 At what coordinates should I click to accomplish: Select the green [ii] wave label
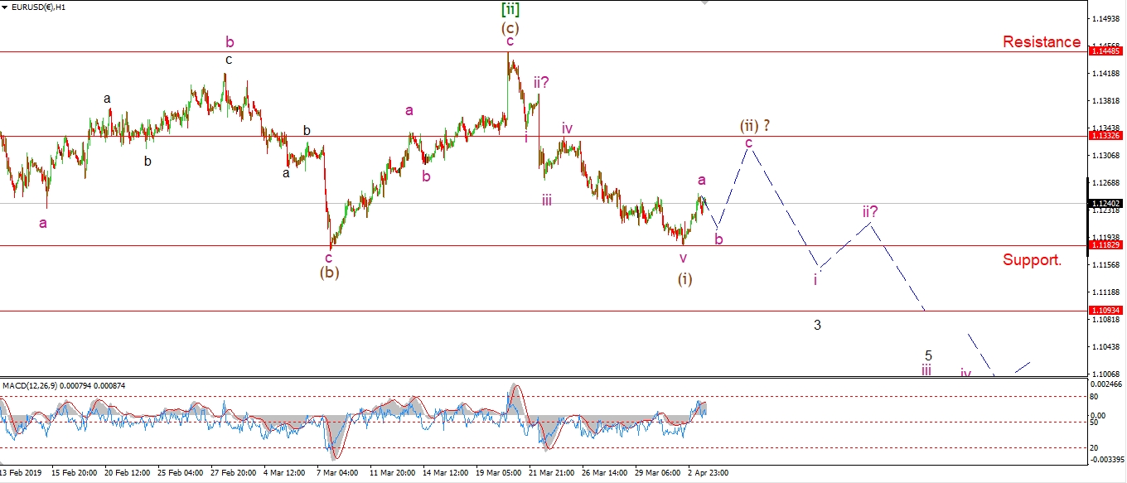click(510, 10)
